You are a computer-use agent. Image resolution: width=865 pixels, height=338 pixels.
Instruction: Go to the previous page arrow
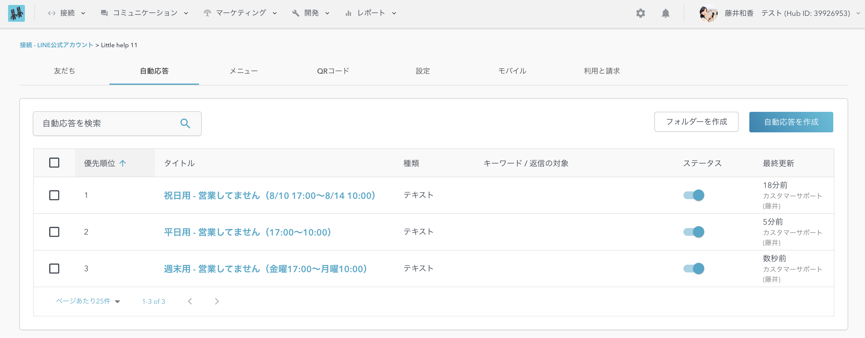pyautogui.click(x=190, y=301)
